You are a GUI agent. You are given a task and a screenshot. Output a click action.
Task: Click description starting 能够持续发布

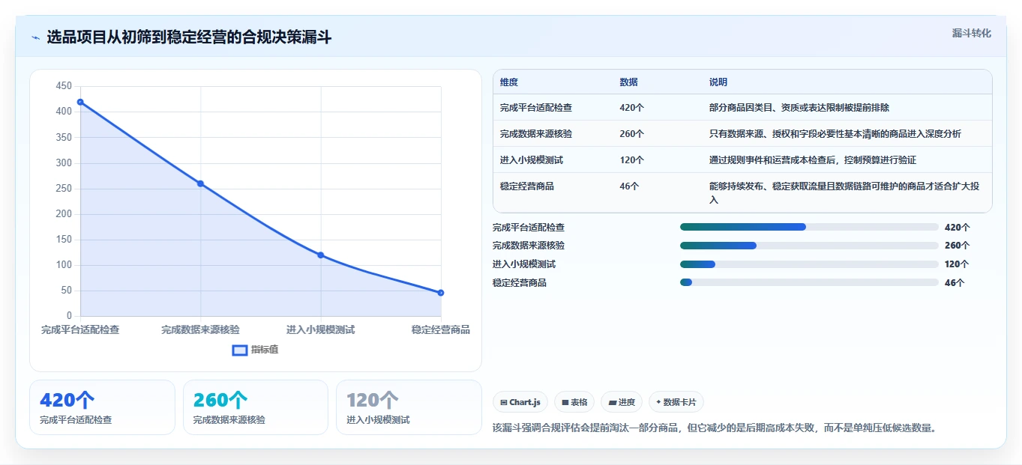pos(844,193)
